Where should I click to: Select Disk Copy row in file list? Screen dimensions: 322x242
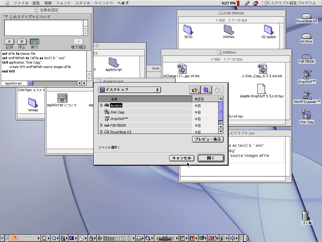click(x=158, y=112)
